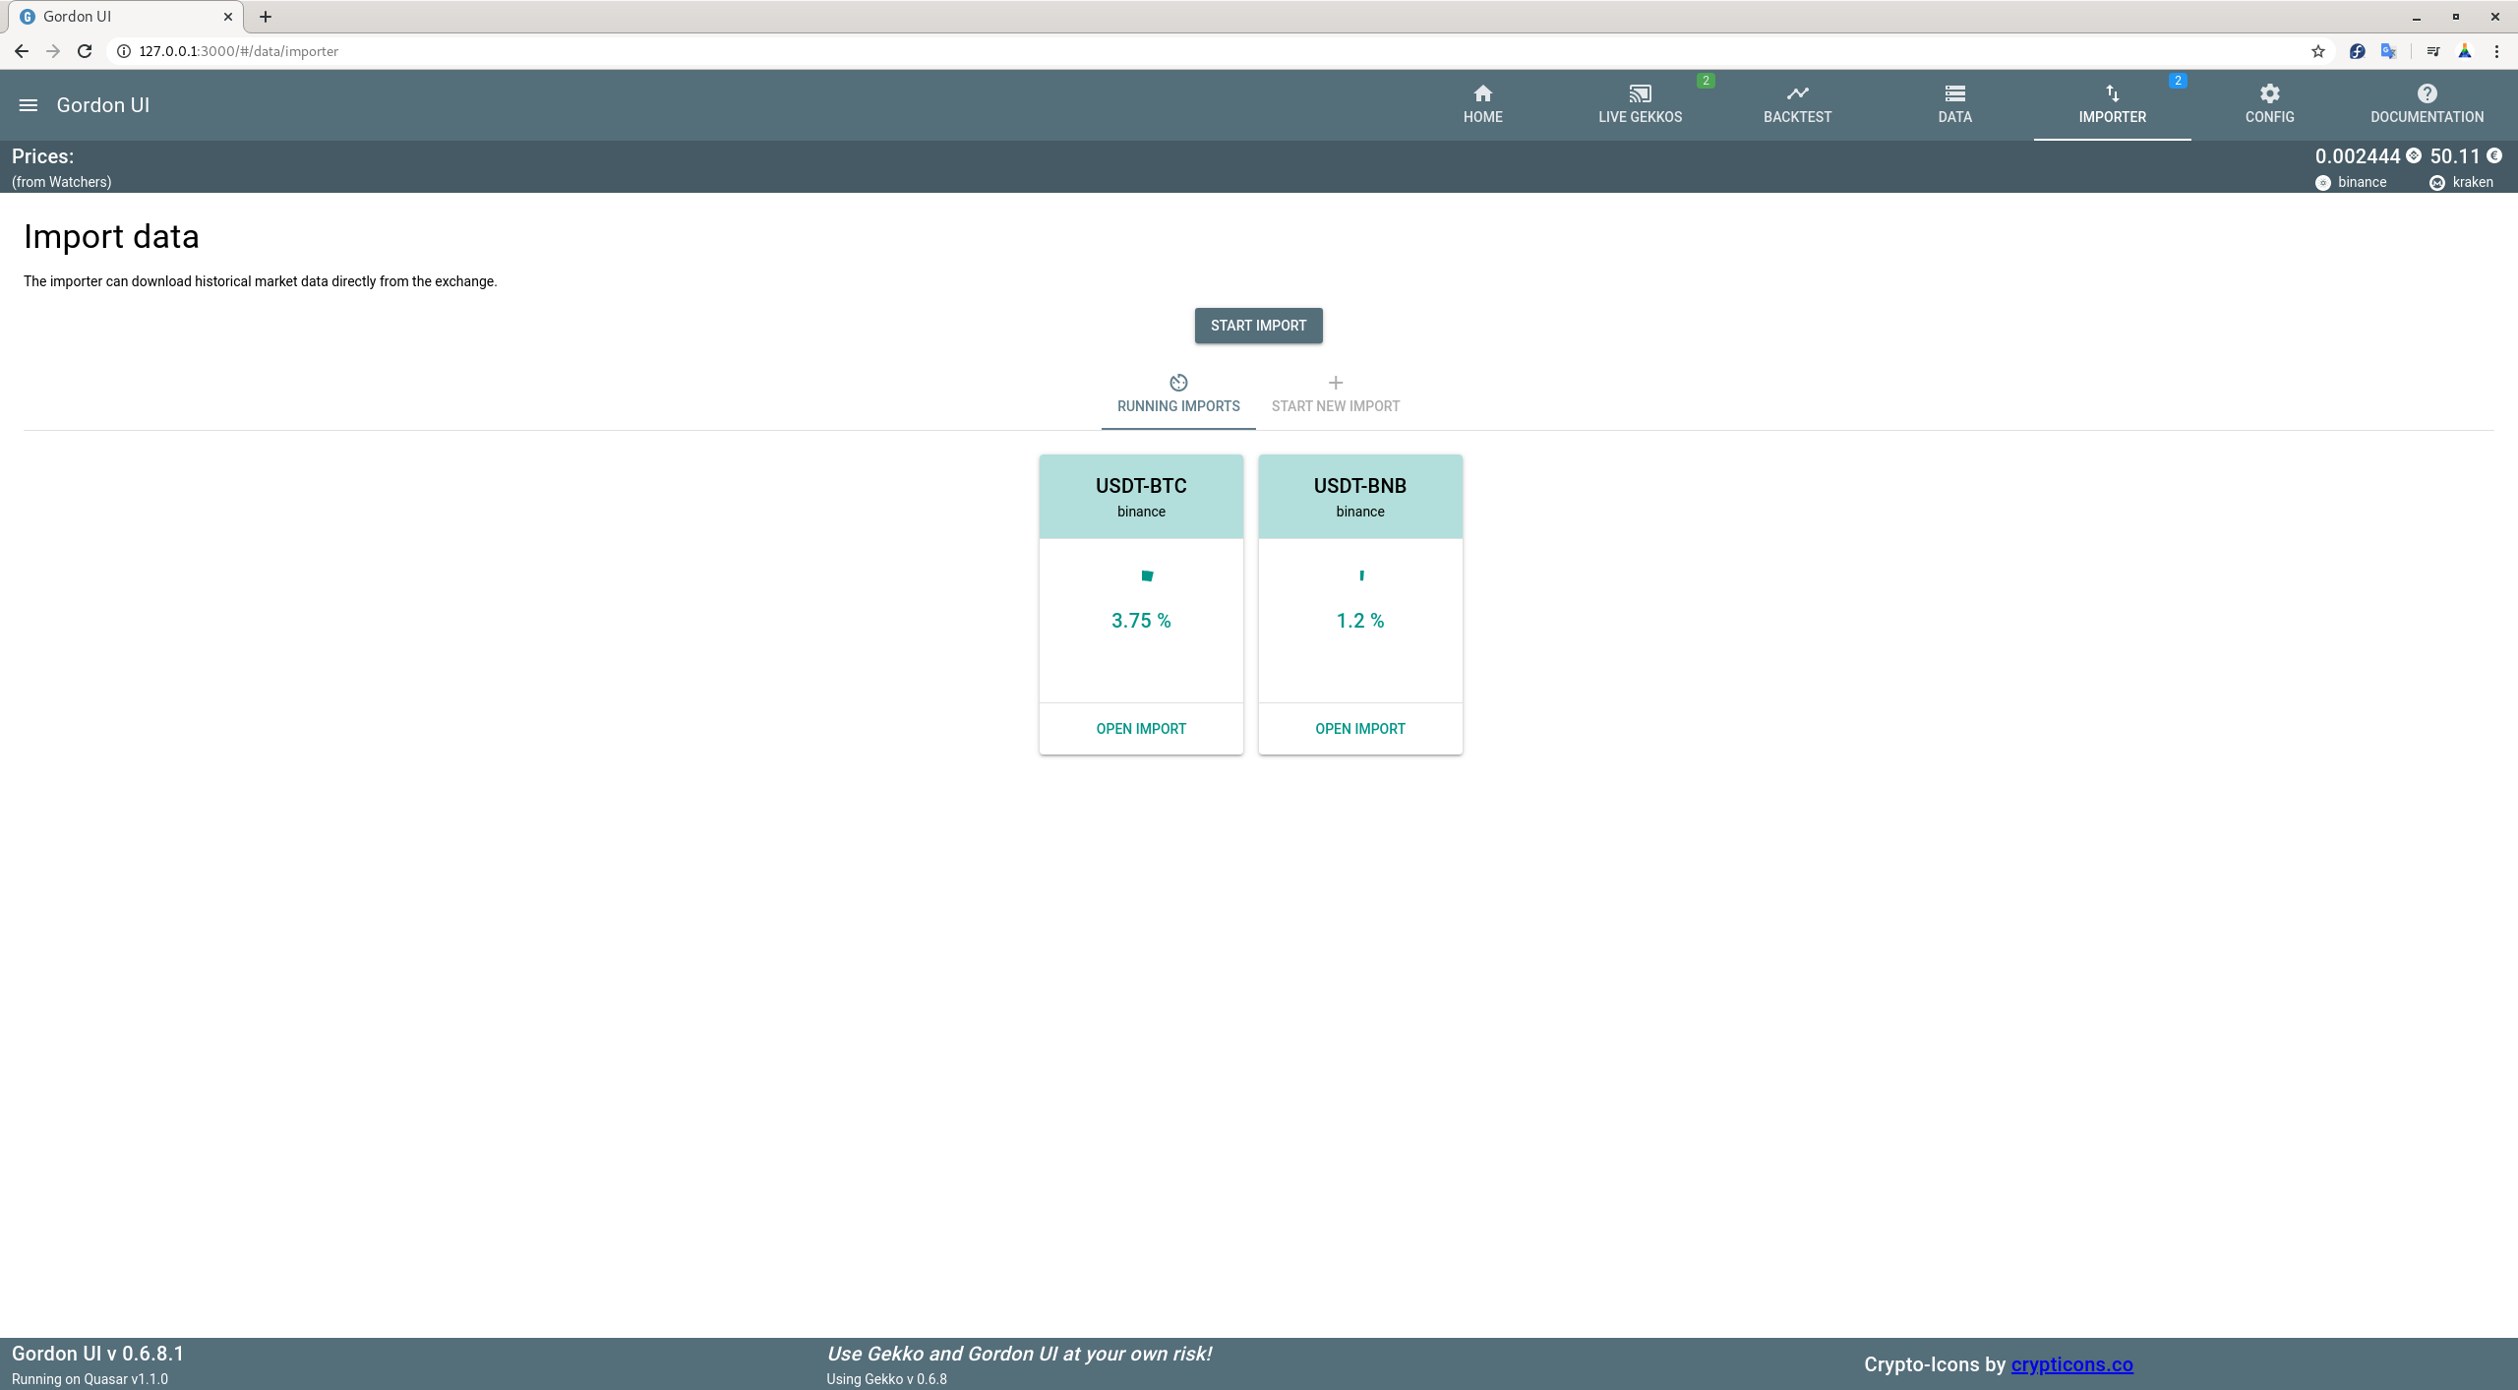2518x1390 pixels.
Task: Click the Start Import button
Action: (x=1258, y=325)
